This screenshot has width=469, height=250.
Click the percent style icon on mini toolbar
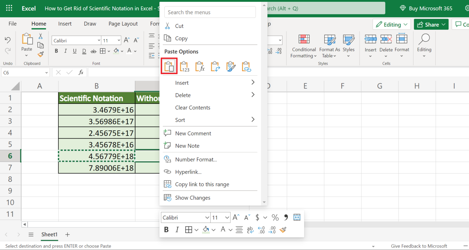coord(275,217)
